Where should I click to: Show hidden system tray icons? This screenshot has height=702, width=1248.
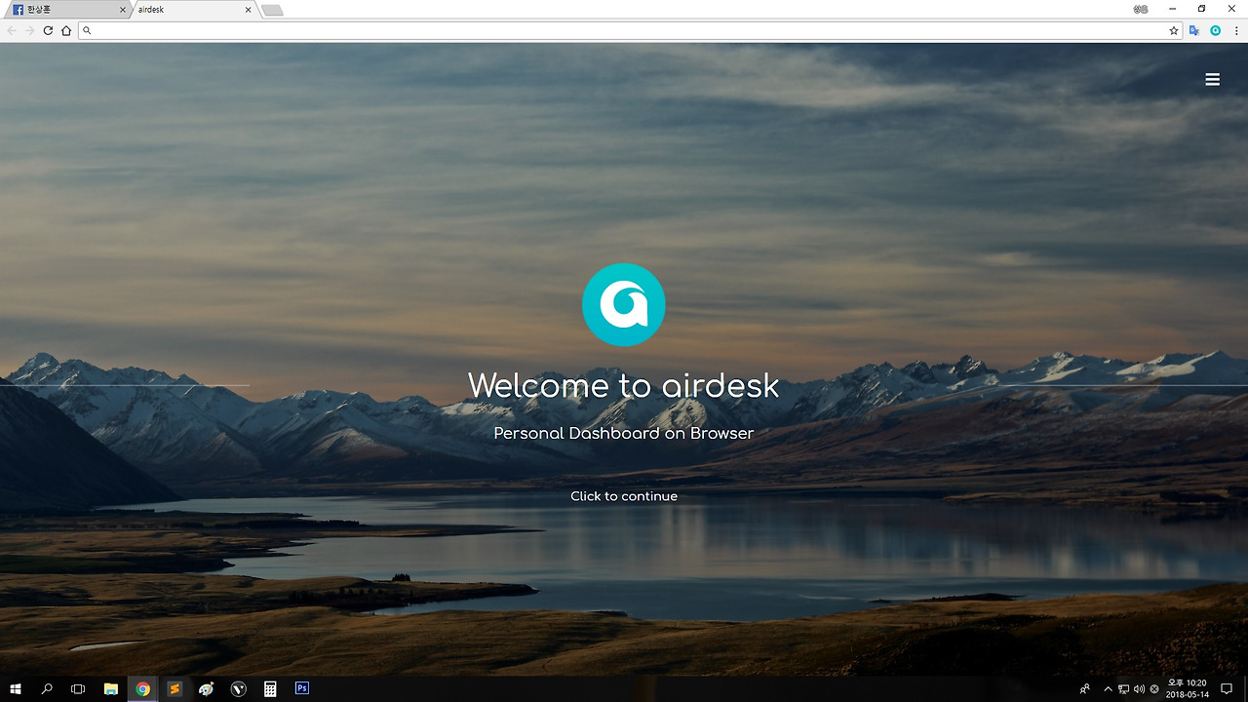(1108, 688)
